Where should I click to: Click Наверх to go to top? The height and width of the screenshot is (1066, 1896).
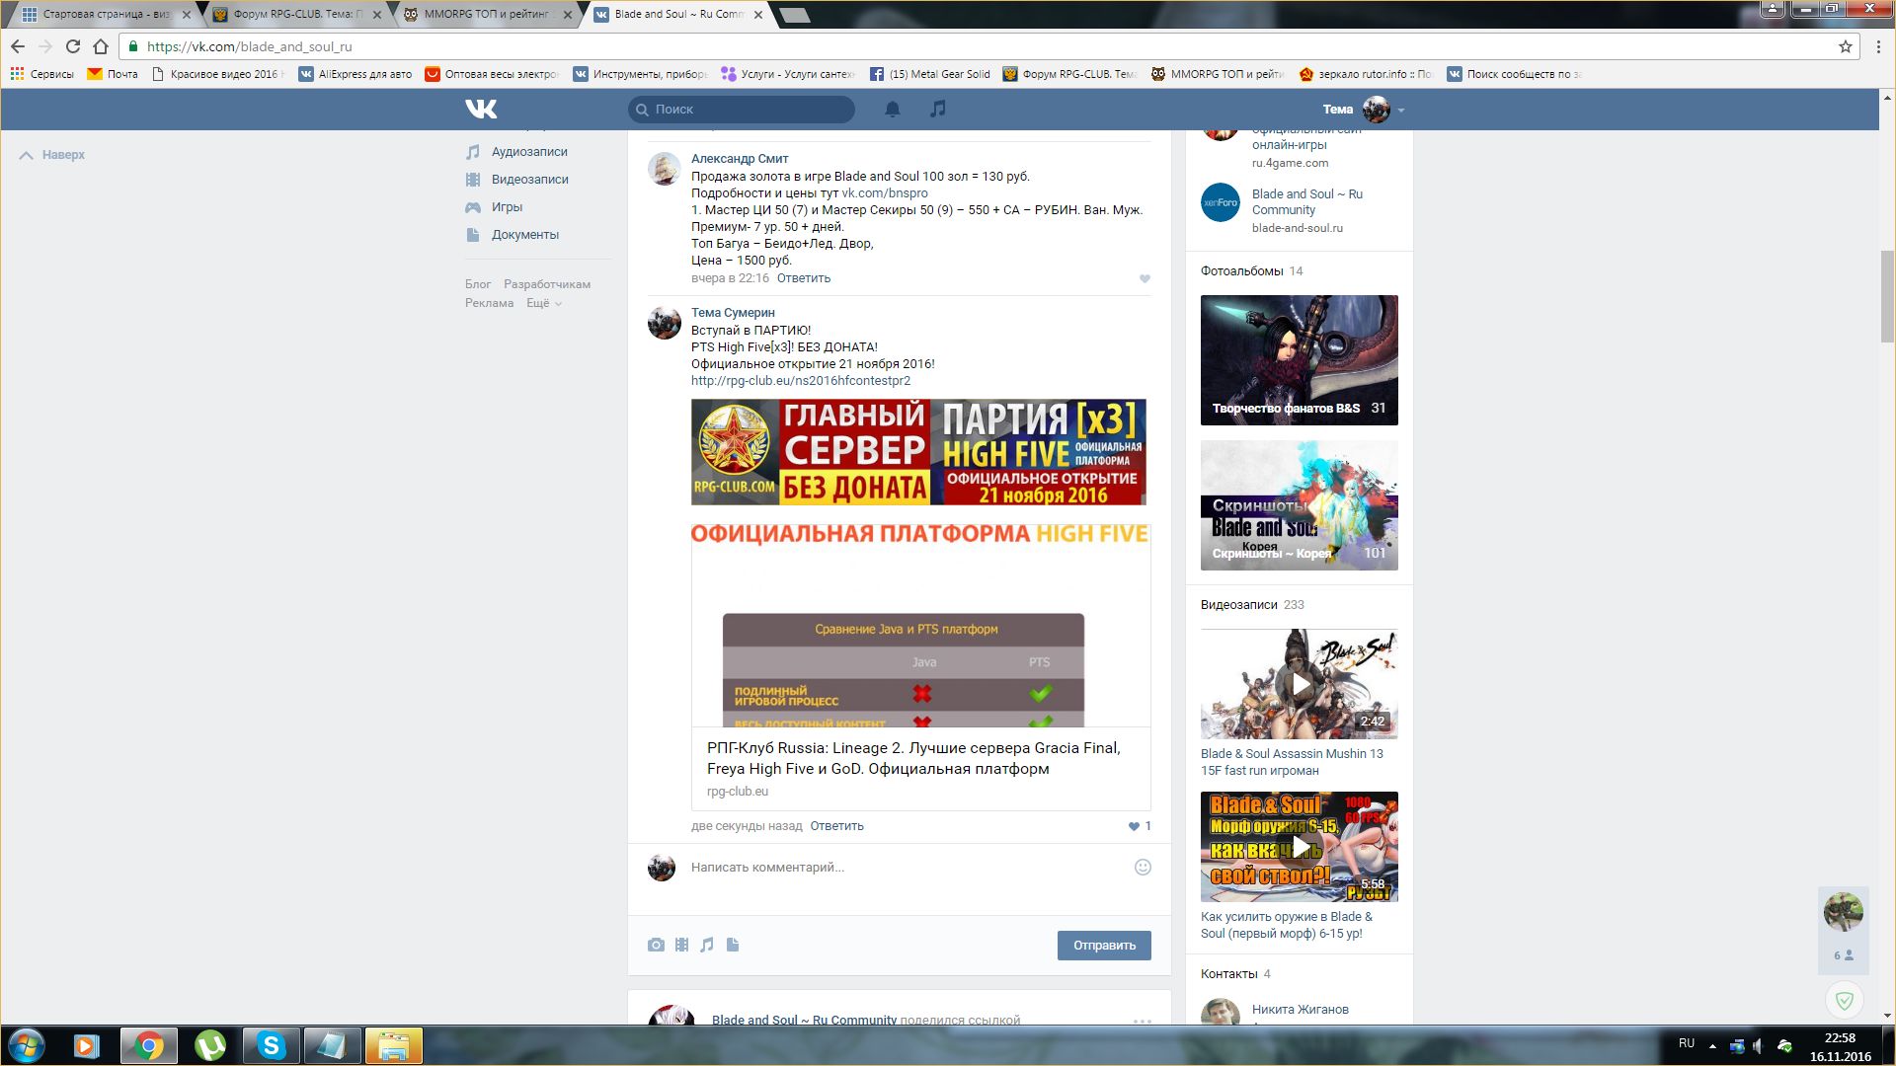click(52, 155)
